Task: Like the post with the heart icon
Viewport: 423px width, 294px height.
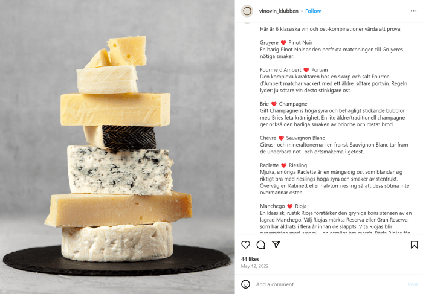Action: (245, 244)
